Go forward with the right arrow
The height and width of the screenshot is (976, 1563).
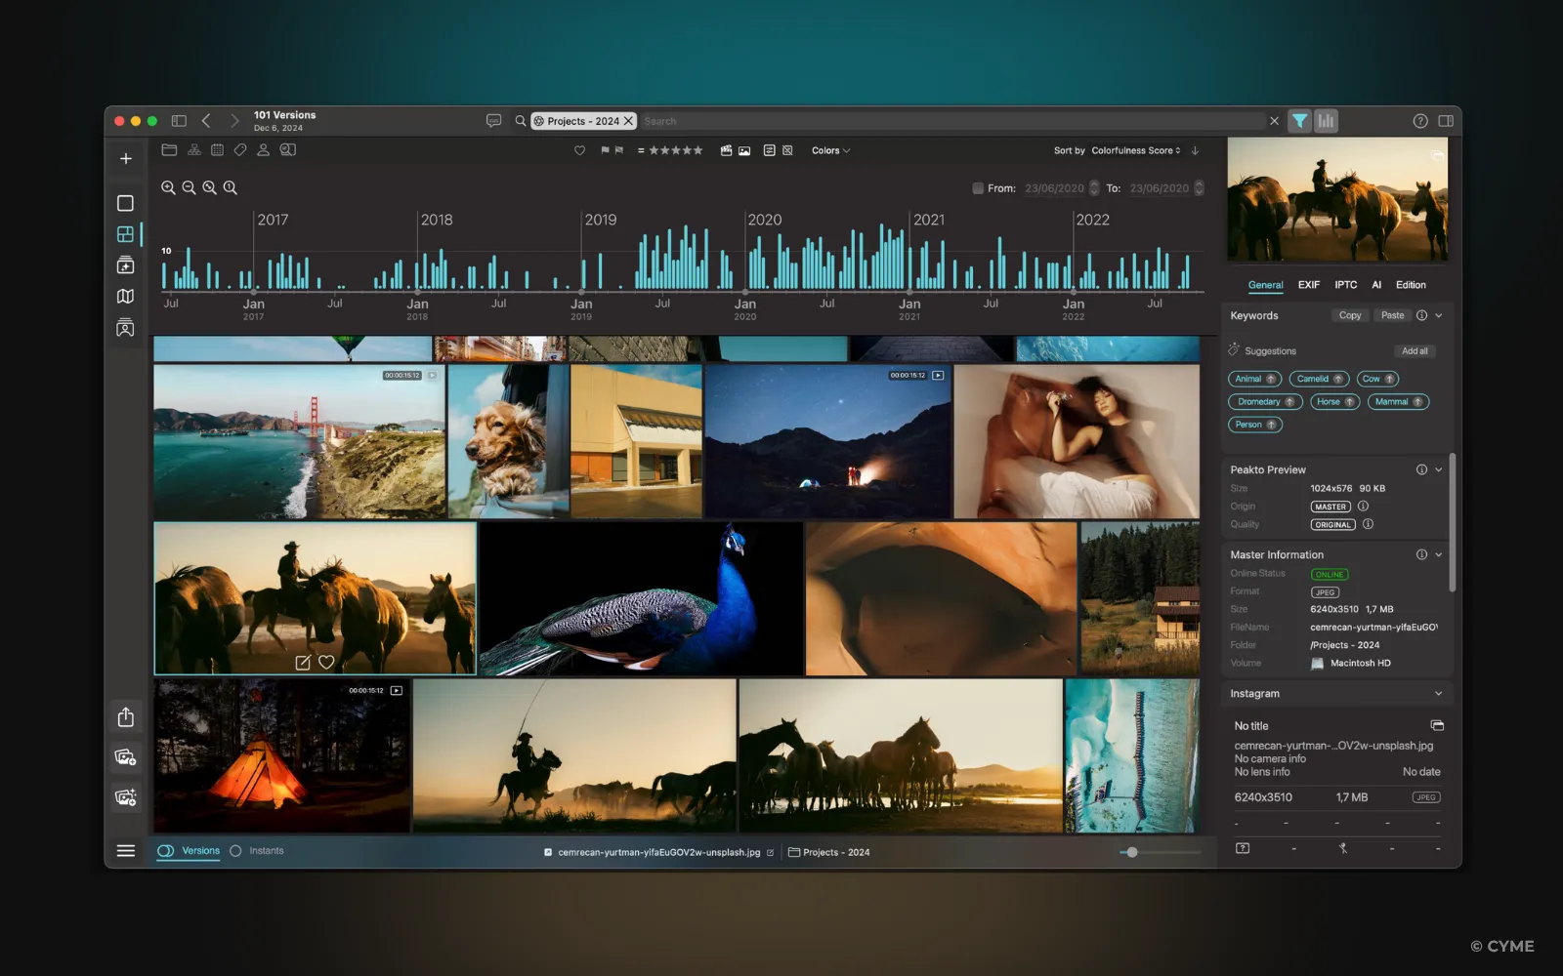(234, 121)
